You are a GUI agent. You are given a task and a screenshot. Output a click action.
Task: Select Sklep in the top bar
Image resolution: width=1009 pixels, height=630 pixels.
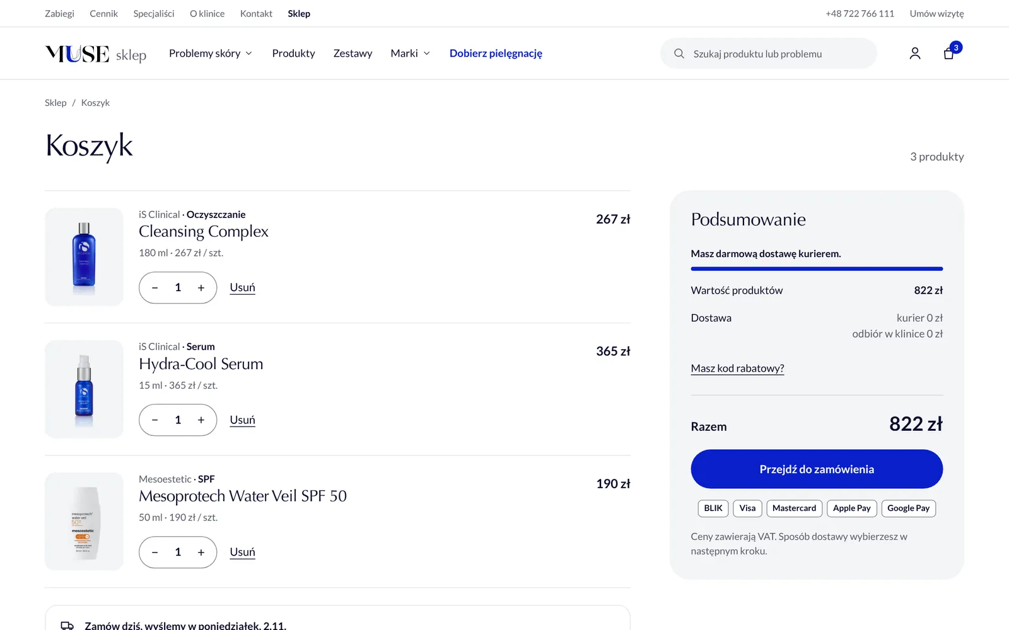299,13
